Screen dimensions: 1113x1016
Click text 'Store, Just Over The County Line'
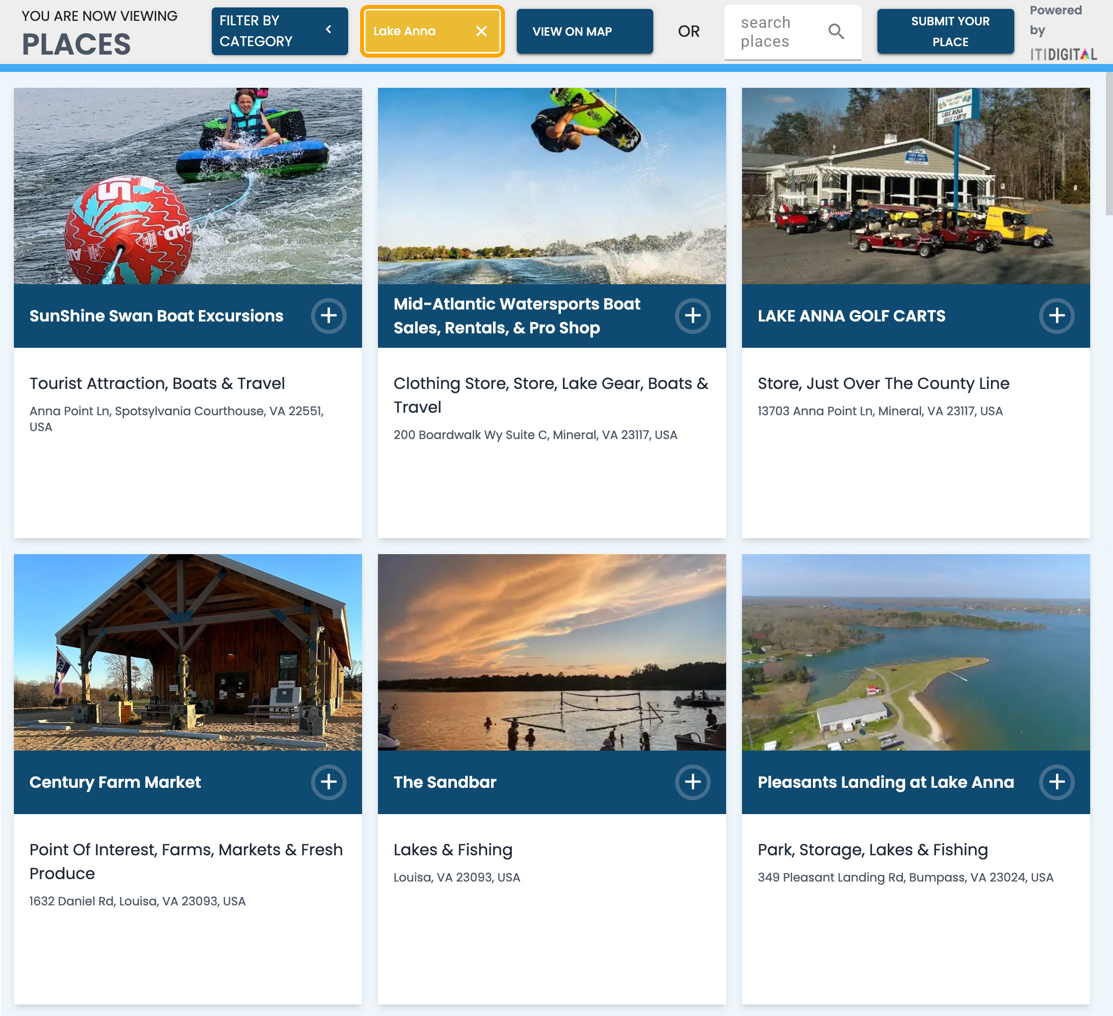pyautogui.click(x=883, y=383)
